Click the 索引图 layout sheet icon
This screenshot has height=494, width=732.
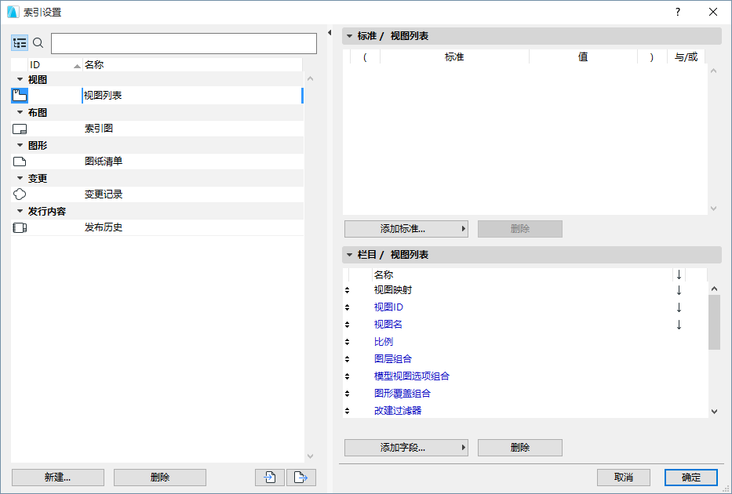[19, 128]
